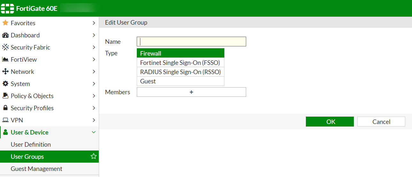412x177 pixels.
Task: Click the FortiGate logo icon
Action: pyautogui.click(x=8, y=9)
